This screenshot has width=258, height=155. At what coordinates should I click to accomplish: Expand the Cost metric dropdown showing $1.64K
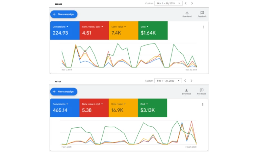[x=147, y=27]
